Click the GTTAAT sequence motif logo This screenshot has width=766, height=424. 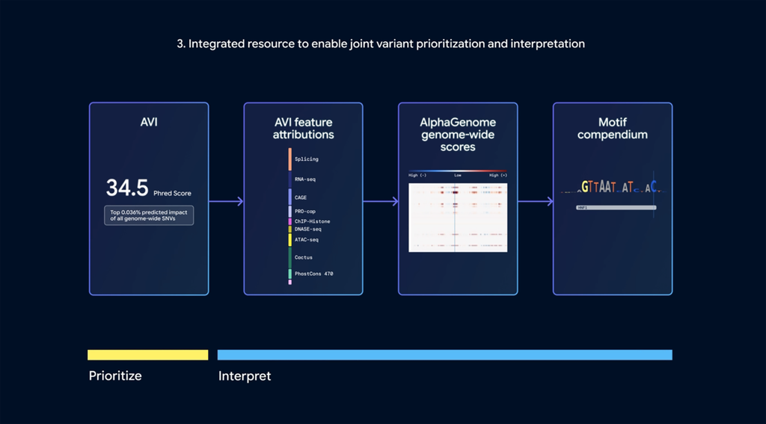tap(613, 185)
